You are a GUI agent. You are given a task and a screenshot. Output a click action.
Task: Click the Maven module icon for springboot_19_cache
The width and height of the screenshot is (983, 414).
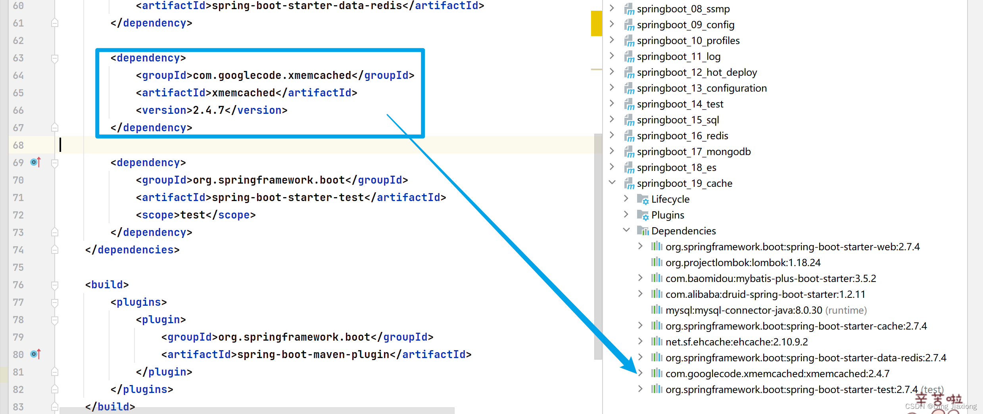[x=629, y=183]
